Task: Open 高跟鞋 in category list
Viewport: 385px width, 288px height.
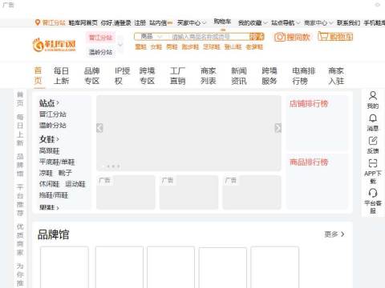Action: click(x=49, y=151)
